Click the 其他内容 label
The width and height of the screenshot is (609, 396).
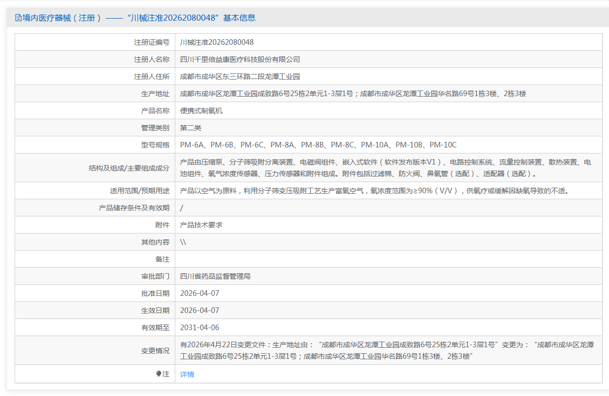coord(155,242)
